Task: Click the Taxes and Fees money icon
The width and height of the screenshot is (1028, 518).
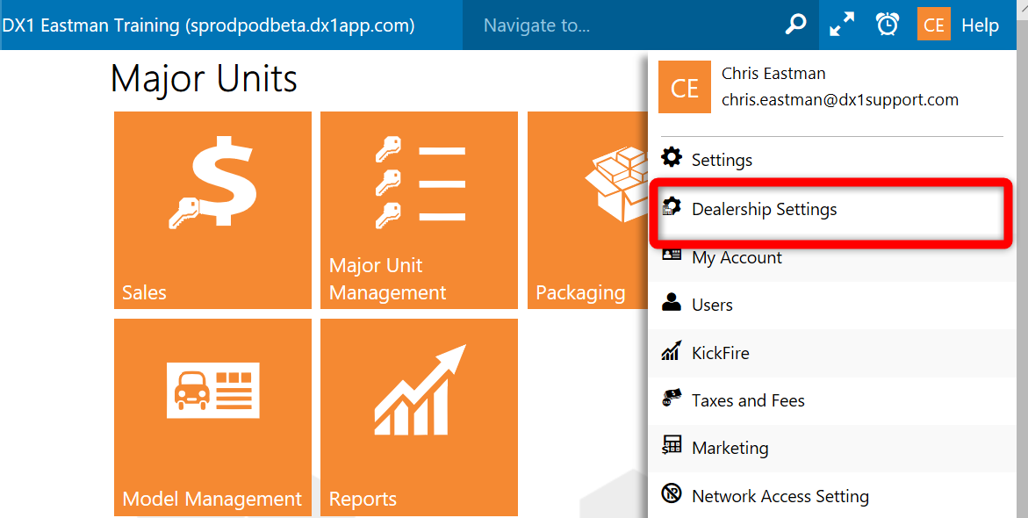Action: [x=672, y=398]
